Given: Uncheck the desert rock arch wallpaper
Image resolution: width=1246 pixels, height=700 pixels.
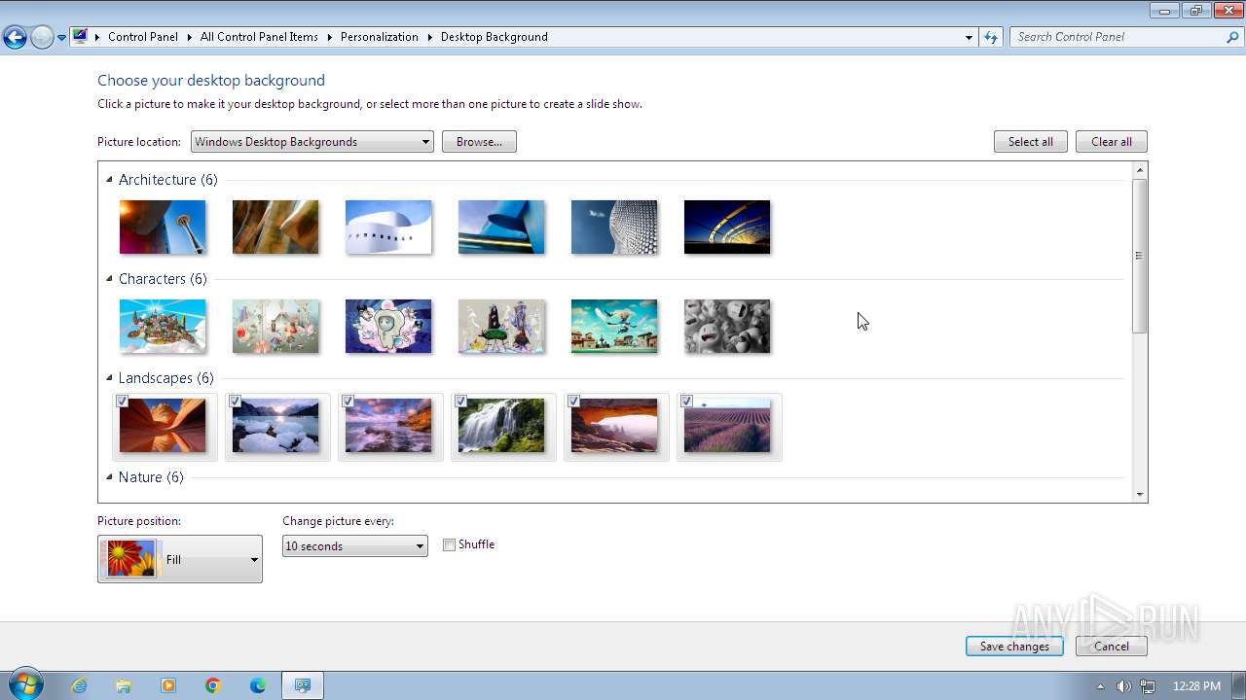Looking at the screenshot, I should [573, 402].
